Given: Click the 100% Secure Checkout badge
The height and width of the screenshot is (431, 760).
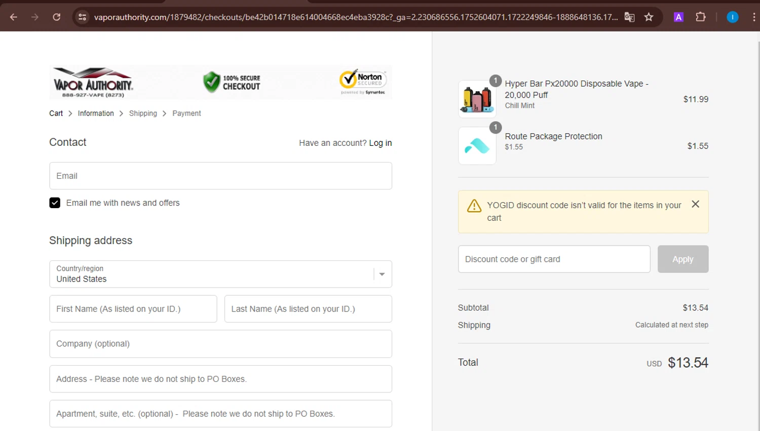Looking at the screenshot, I should [232, 82].
